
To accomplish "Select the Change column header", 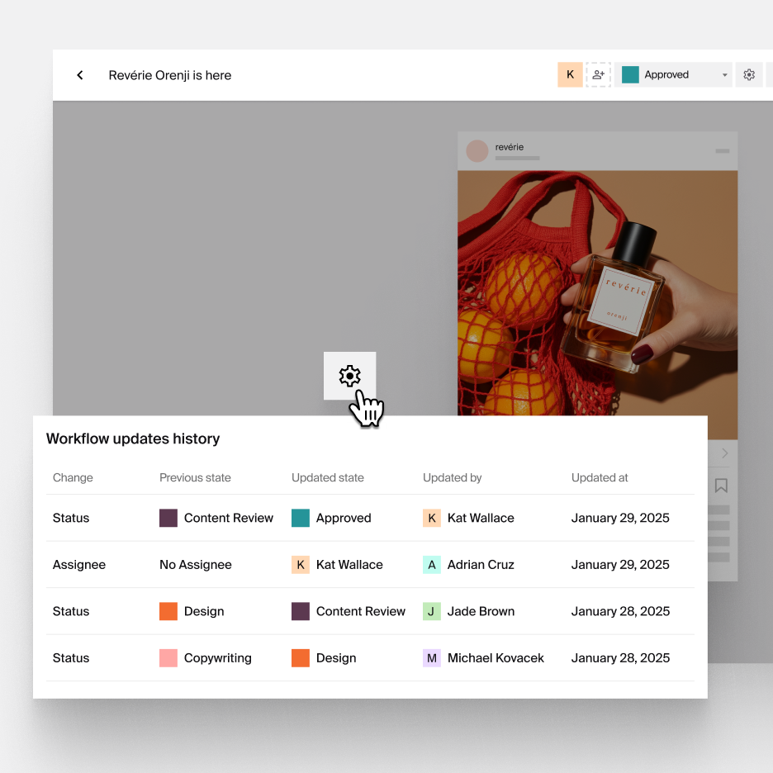I will [x=73, y=477].
